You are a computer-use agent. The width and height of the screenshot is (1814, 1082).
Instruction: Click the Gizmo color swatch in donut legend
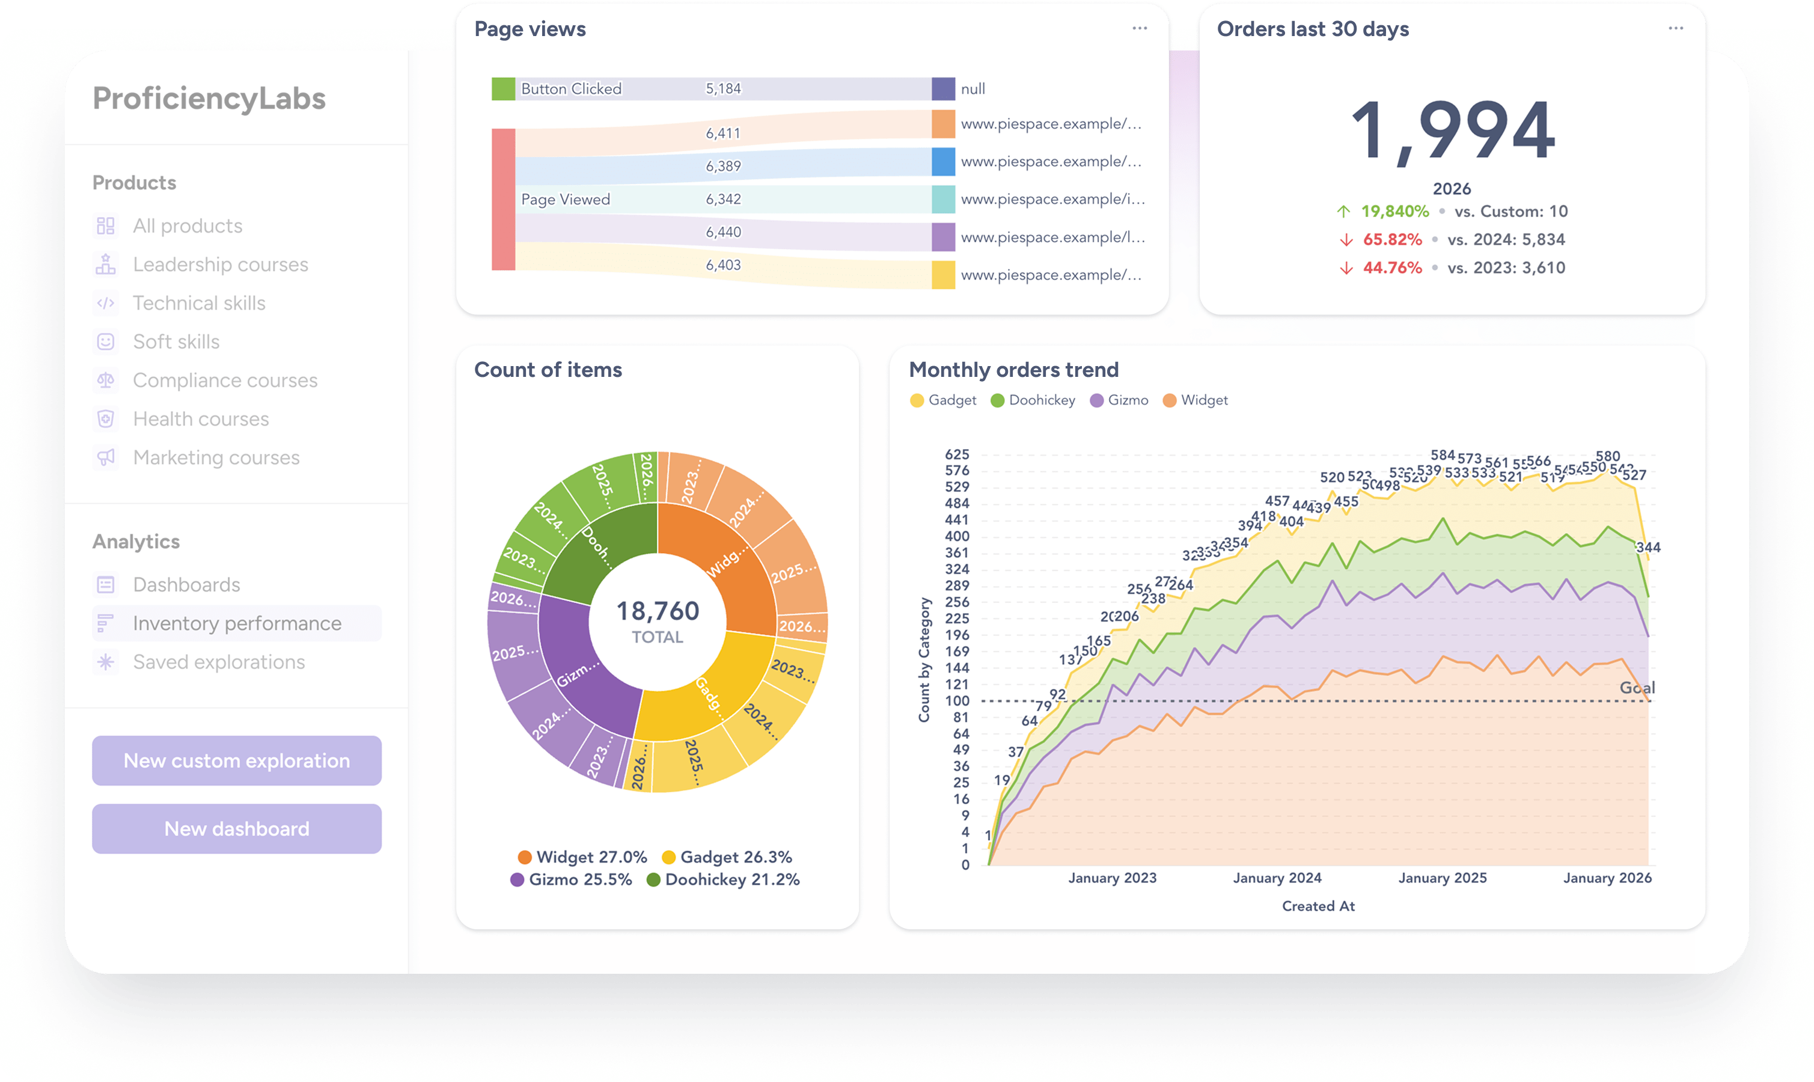click(518, 880)
